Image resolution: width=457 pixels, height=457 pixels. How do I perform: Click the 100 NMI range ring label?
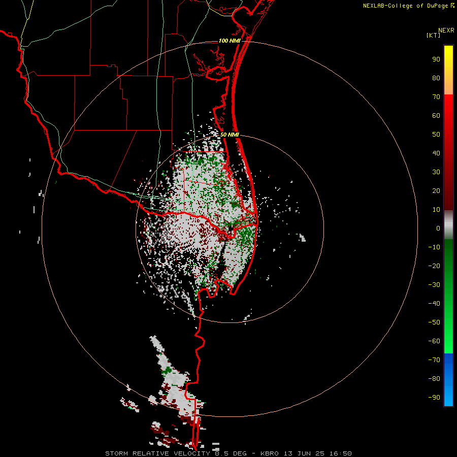tap(230, 41)
